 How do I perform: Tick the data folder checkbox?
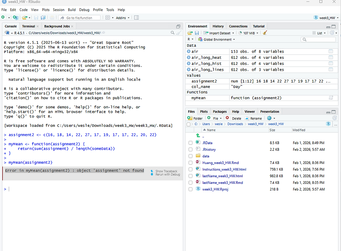191,156
